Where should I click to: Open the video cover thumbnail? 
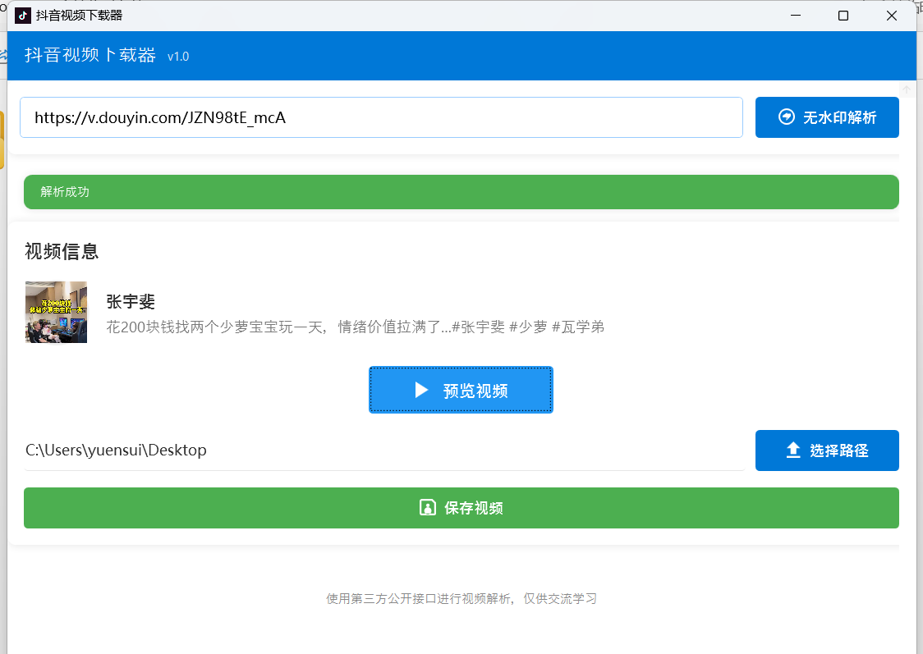56,313
